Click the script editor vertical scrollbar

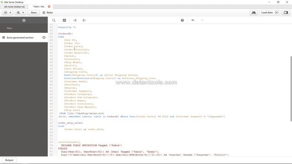coord(291,89)
